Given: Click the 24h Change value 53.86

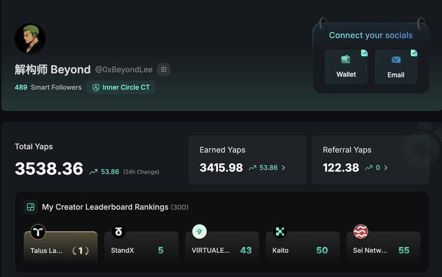Looking at the screenshot, I should [110, 172].
